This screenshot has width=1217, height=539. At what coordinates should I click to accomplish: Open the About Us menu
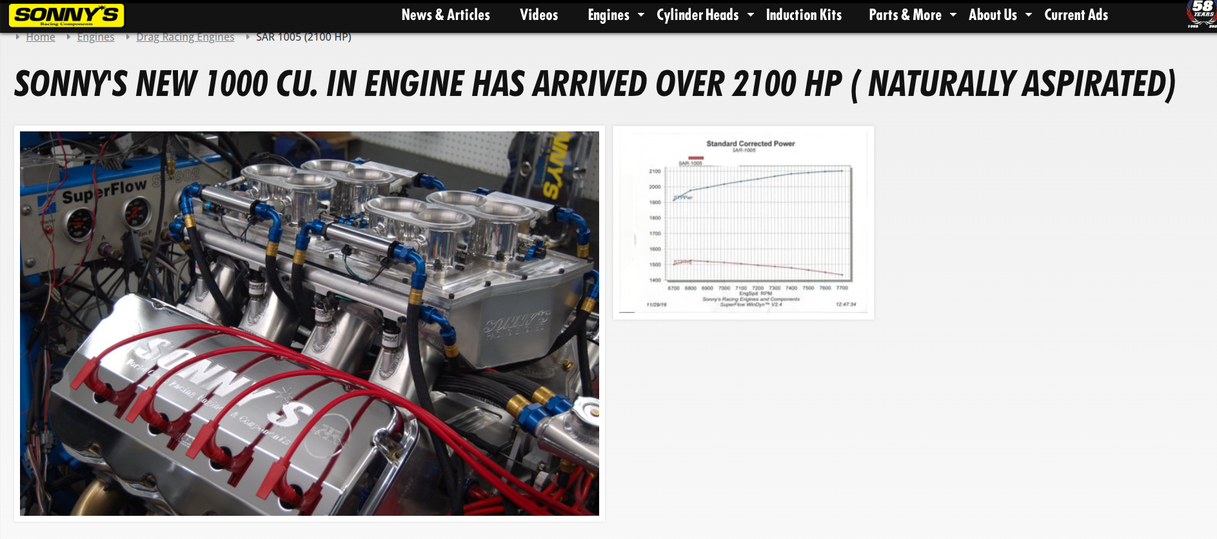click(993, 15)
